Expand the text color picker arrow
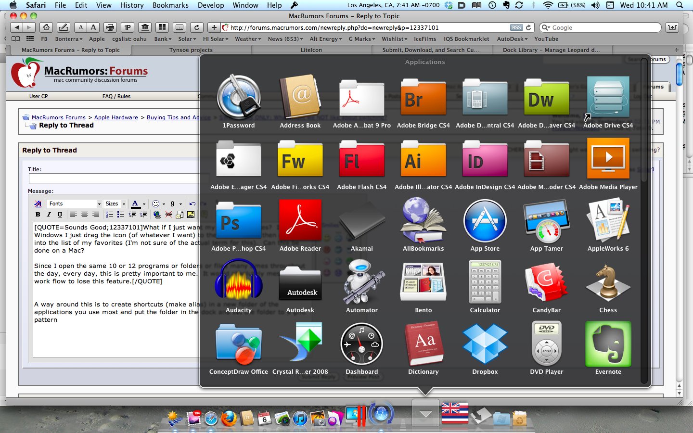The image size is (693, 433). (144, 204)
